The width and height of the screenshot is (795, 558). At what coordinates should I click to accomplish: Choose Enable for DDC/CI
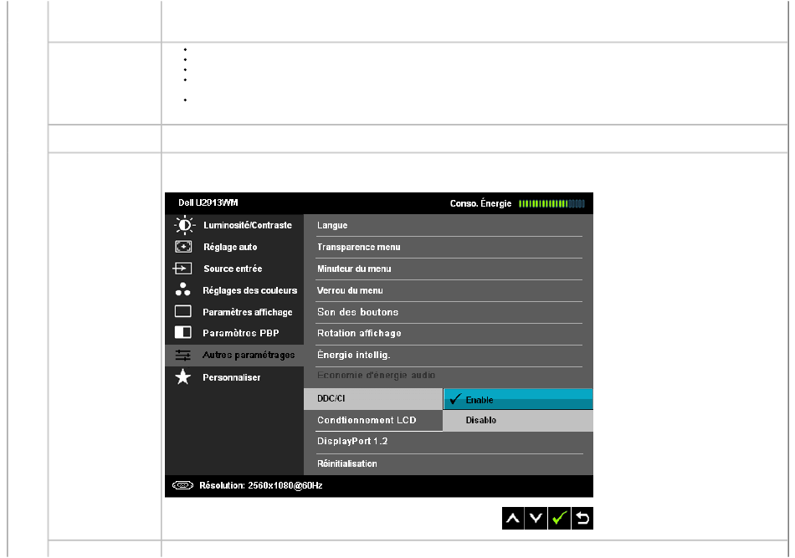(x=518, y=399)
